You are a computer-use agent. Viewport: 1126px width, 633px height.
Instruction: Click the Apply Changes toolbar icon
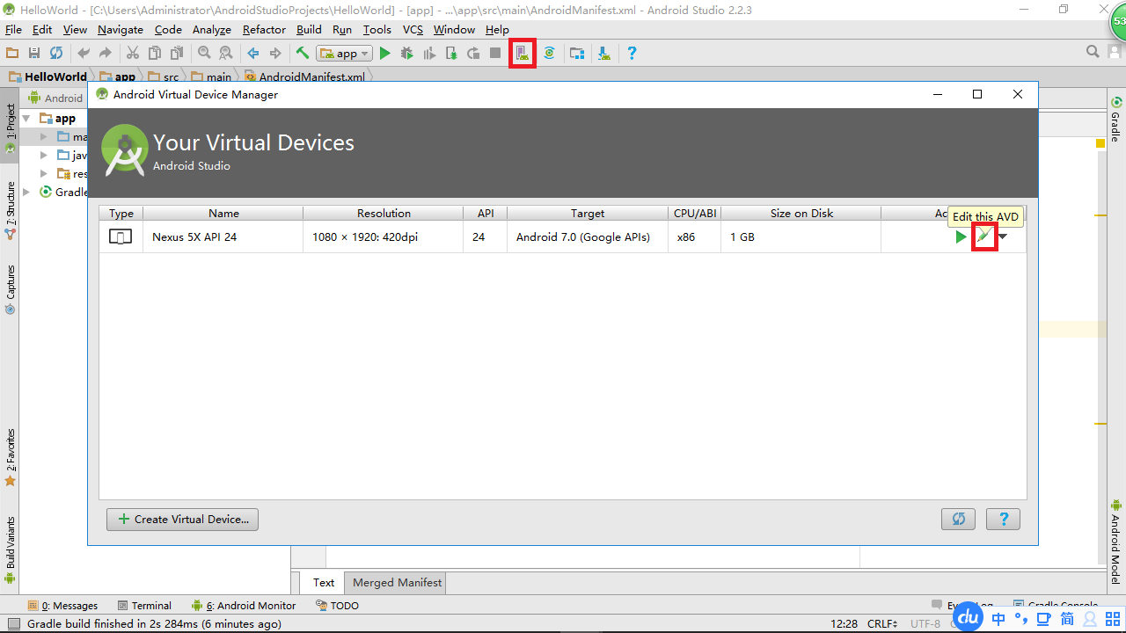(x=473, y=53)
